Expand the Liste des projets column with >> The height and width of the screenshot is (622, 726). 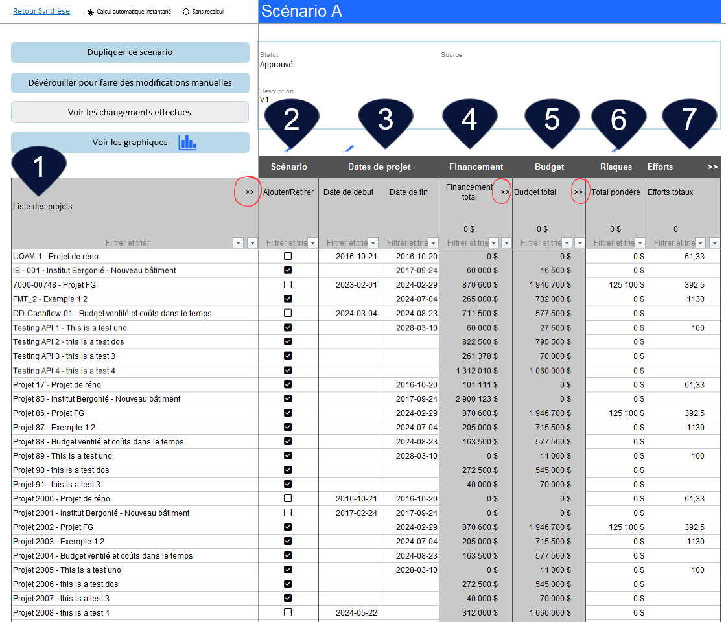pos(250,192)
